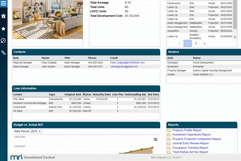Click the folder icon beside Third Parties Ad Hoc Report
Viewport: 241px width, 161px height.
pos(169,152)
